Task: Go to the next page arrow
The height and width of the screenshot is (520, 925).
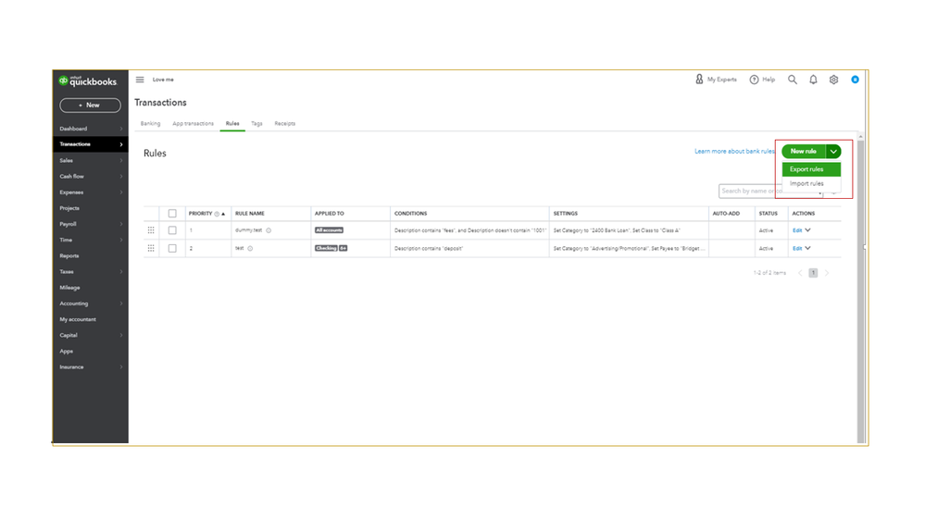Action: 827,273
